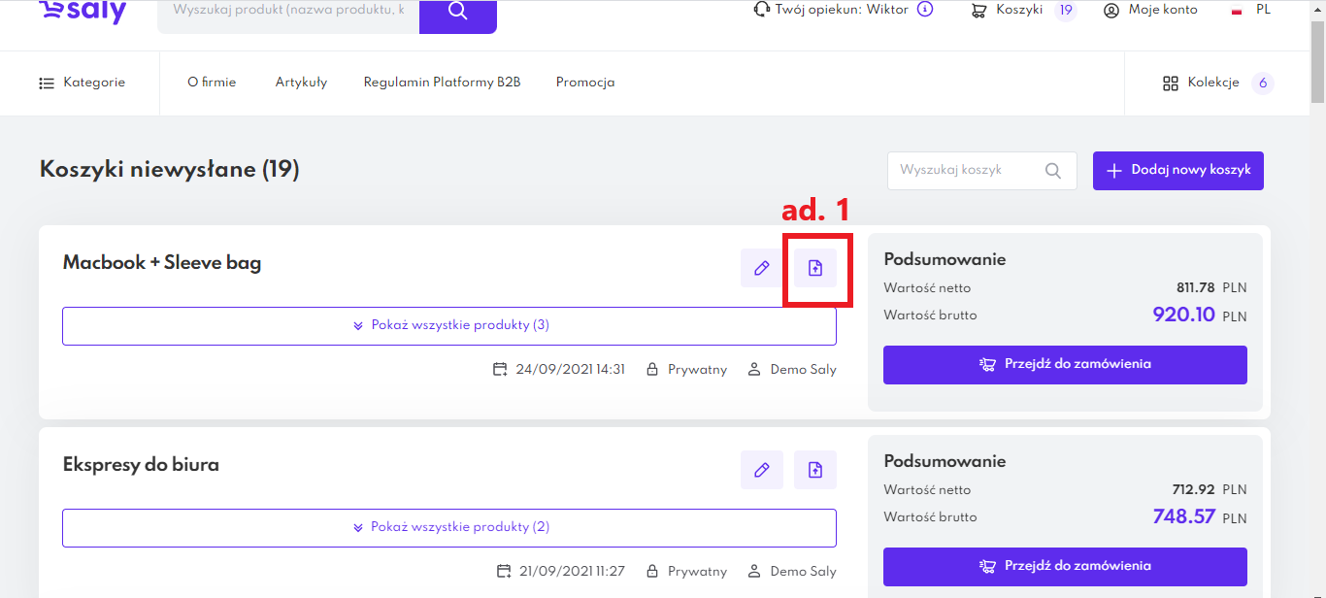This screenshot has width=1326, height=598.
Task: Click the Wyszukaj koszyk search field
Action: (x=969, y=170)
